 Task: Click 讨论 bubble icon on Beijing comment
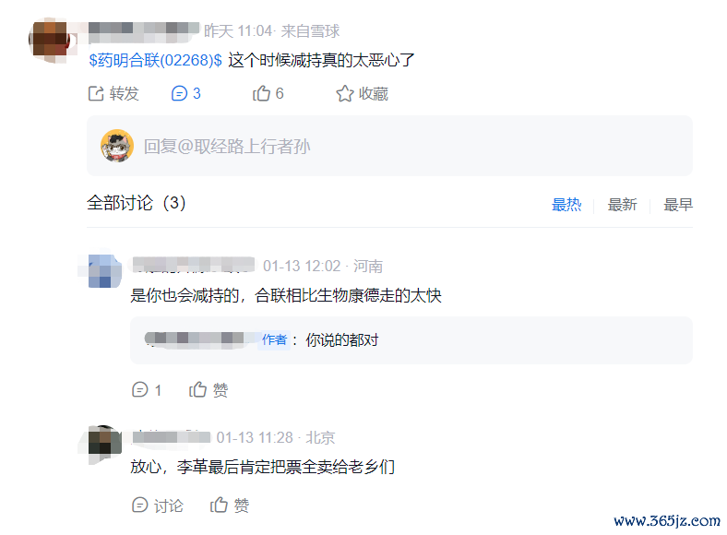coord(139,505)
